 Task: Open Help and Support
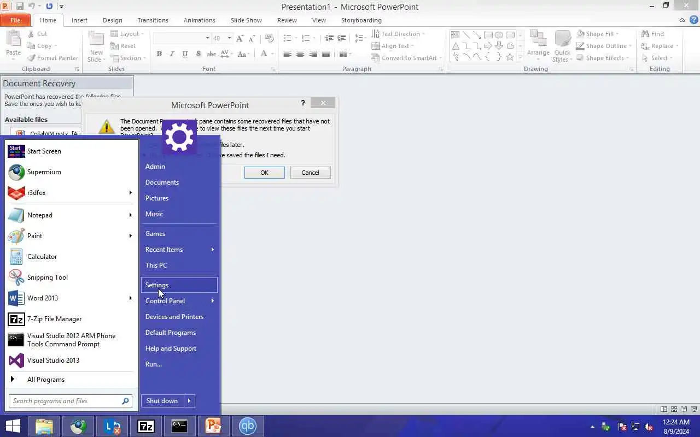coord(179,349)
